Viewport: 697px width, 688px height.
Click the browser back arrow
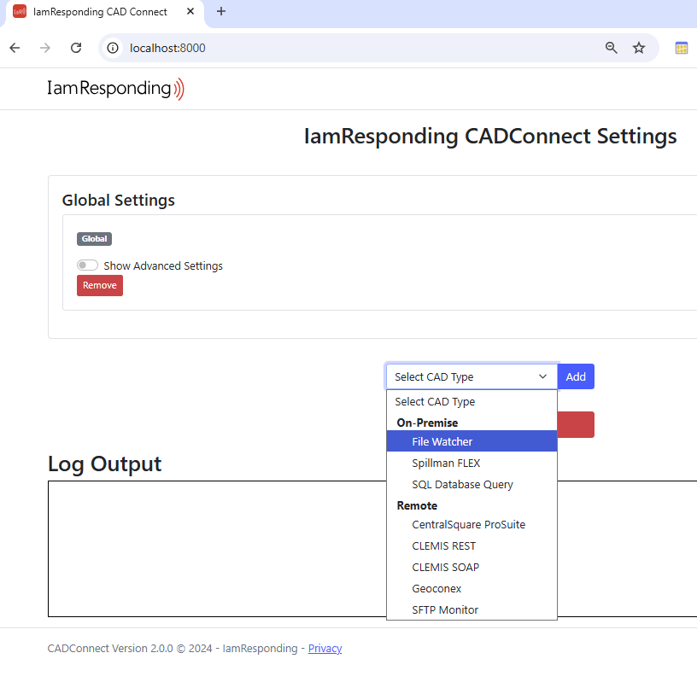pyautogui.click(x=14, y=48)
